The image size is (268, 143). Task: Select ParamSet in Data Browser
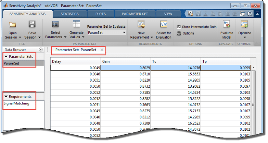tap(24, 63)
